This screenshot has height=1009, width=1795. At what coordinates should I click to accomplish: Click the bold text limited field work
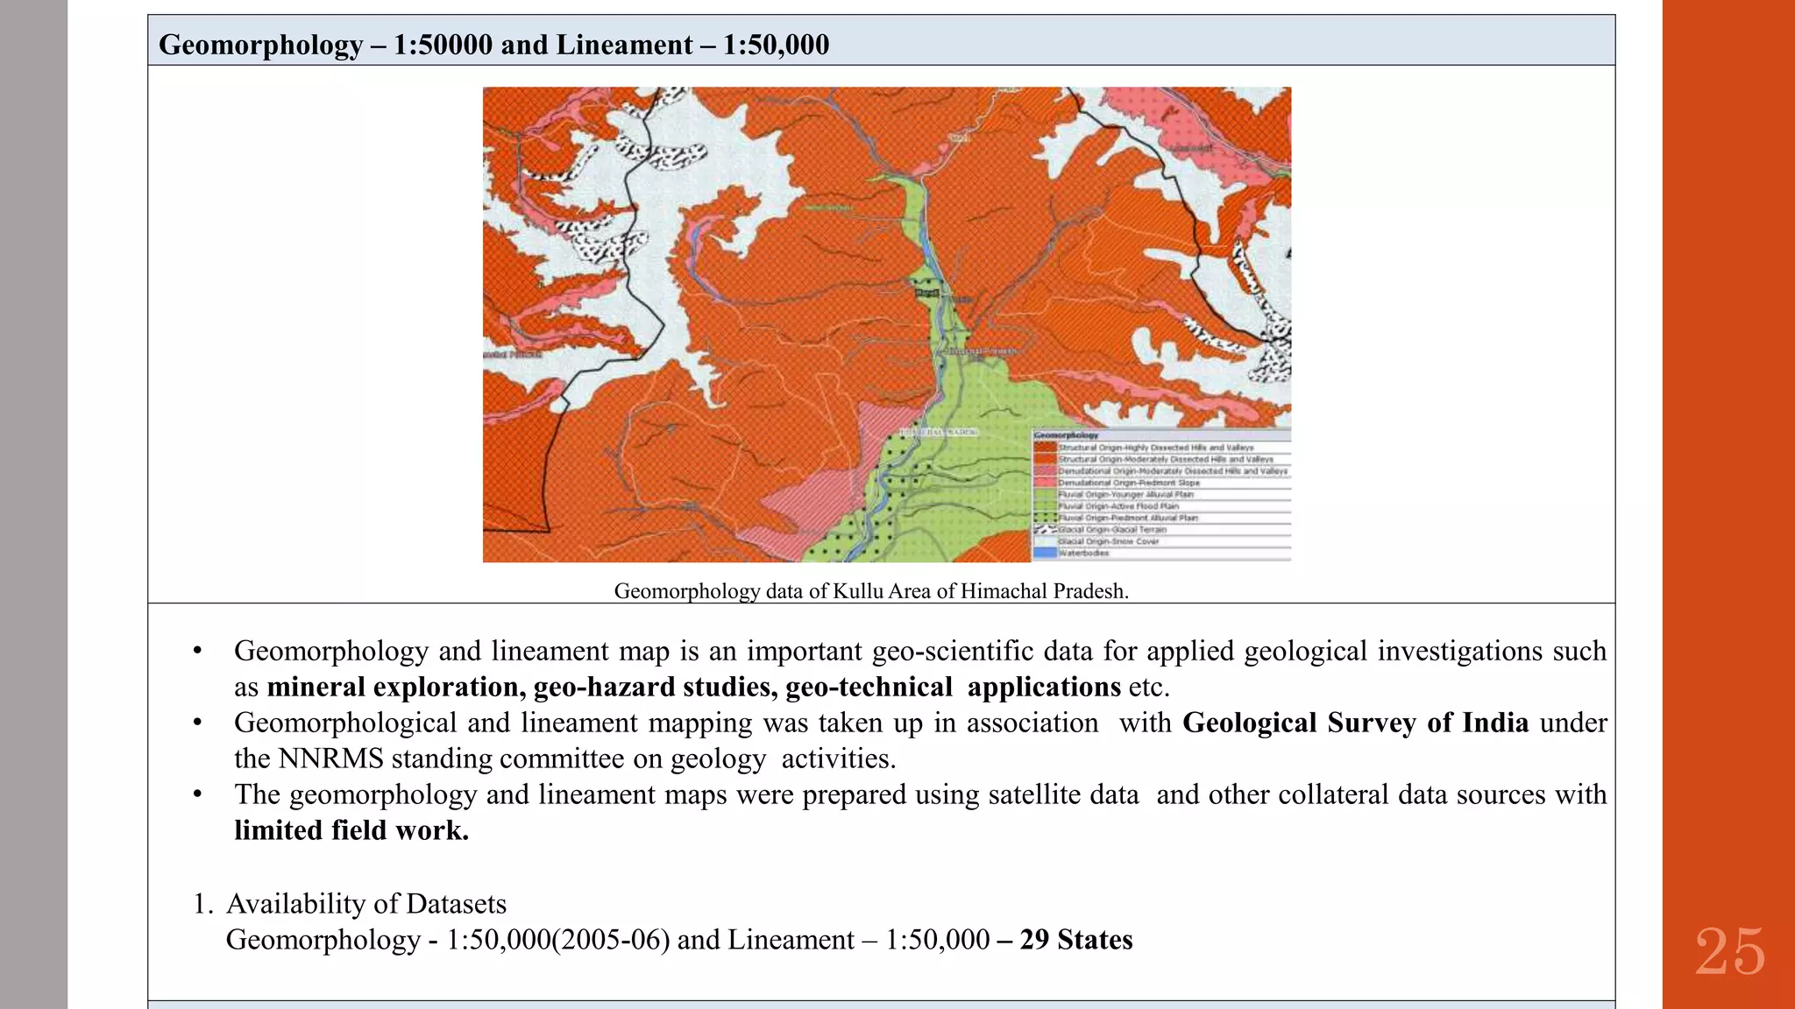click(x=351, y=829)
